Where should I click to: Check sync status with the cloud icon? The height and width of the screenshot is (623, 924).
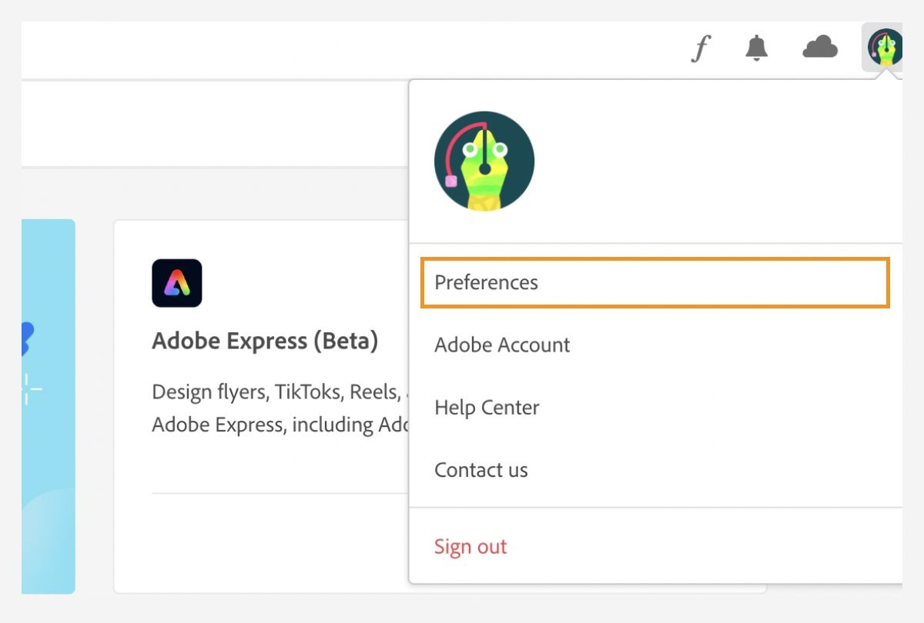coord(821,48)
